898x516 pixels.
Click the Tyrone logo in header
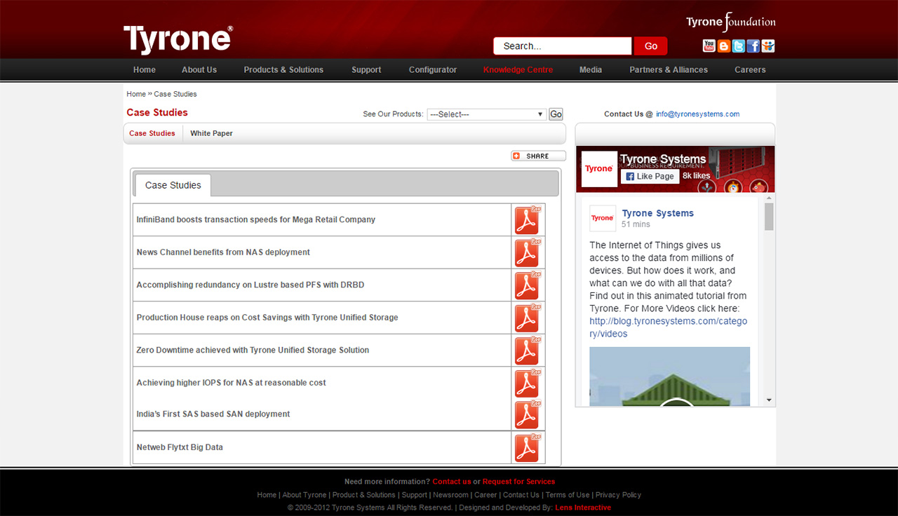click(178, 40)
